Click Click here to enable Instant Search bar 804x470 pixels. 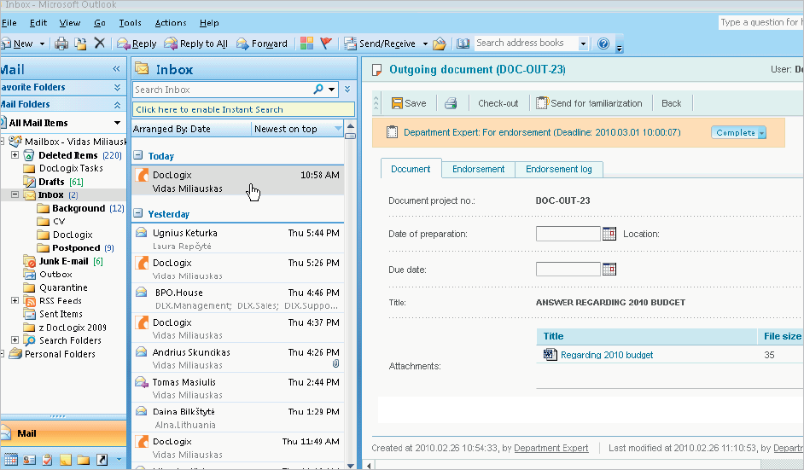tap(243, 109)
